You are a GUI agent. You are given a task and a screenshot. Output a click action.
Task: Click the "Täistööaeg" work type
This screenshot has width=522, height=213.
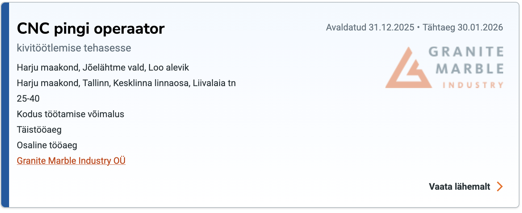39,129
